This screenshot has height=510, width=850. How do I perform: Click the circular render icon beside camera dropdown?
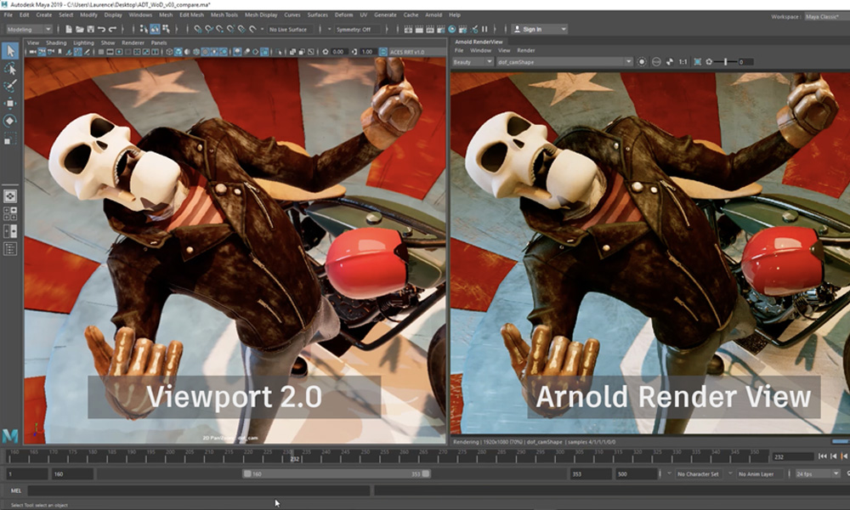[642, 62]
